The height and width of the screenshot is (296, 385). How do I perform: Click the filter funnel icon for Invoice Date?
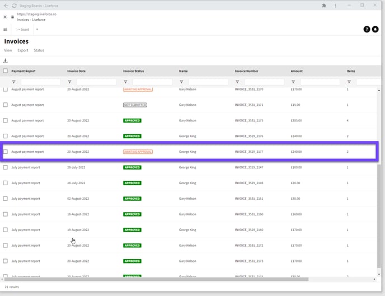click(x=70, y=82)
